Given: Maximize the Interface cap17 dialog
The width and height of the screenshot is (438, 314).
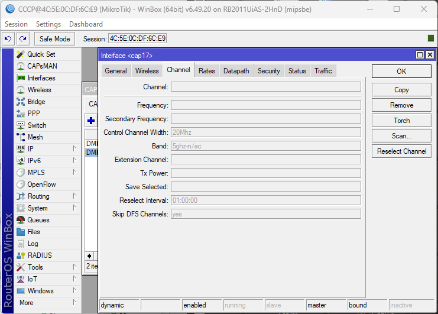Looking at the screenshot, I should (x=420, y=55).
